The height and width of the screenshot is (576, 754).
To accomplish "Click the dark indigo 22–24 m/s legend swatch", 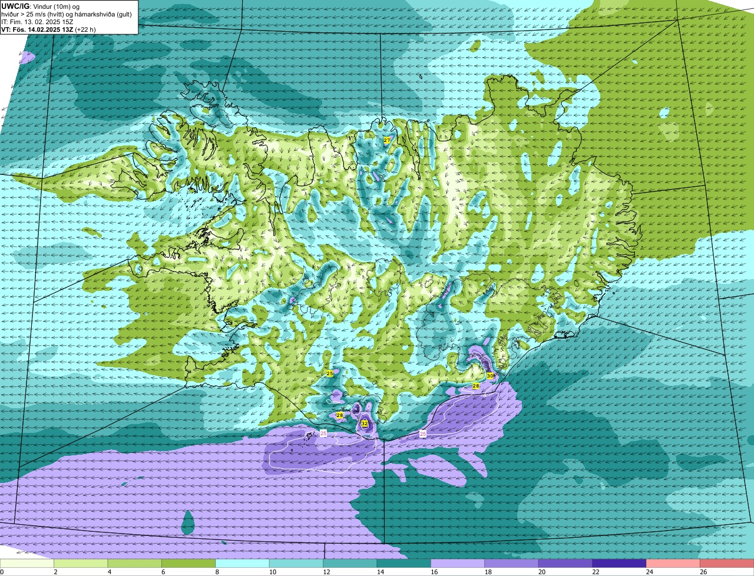I will click(x=620, y=564).
